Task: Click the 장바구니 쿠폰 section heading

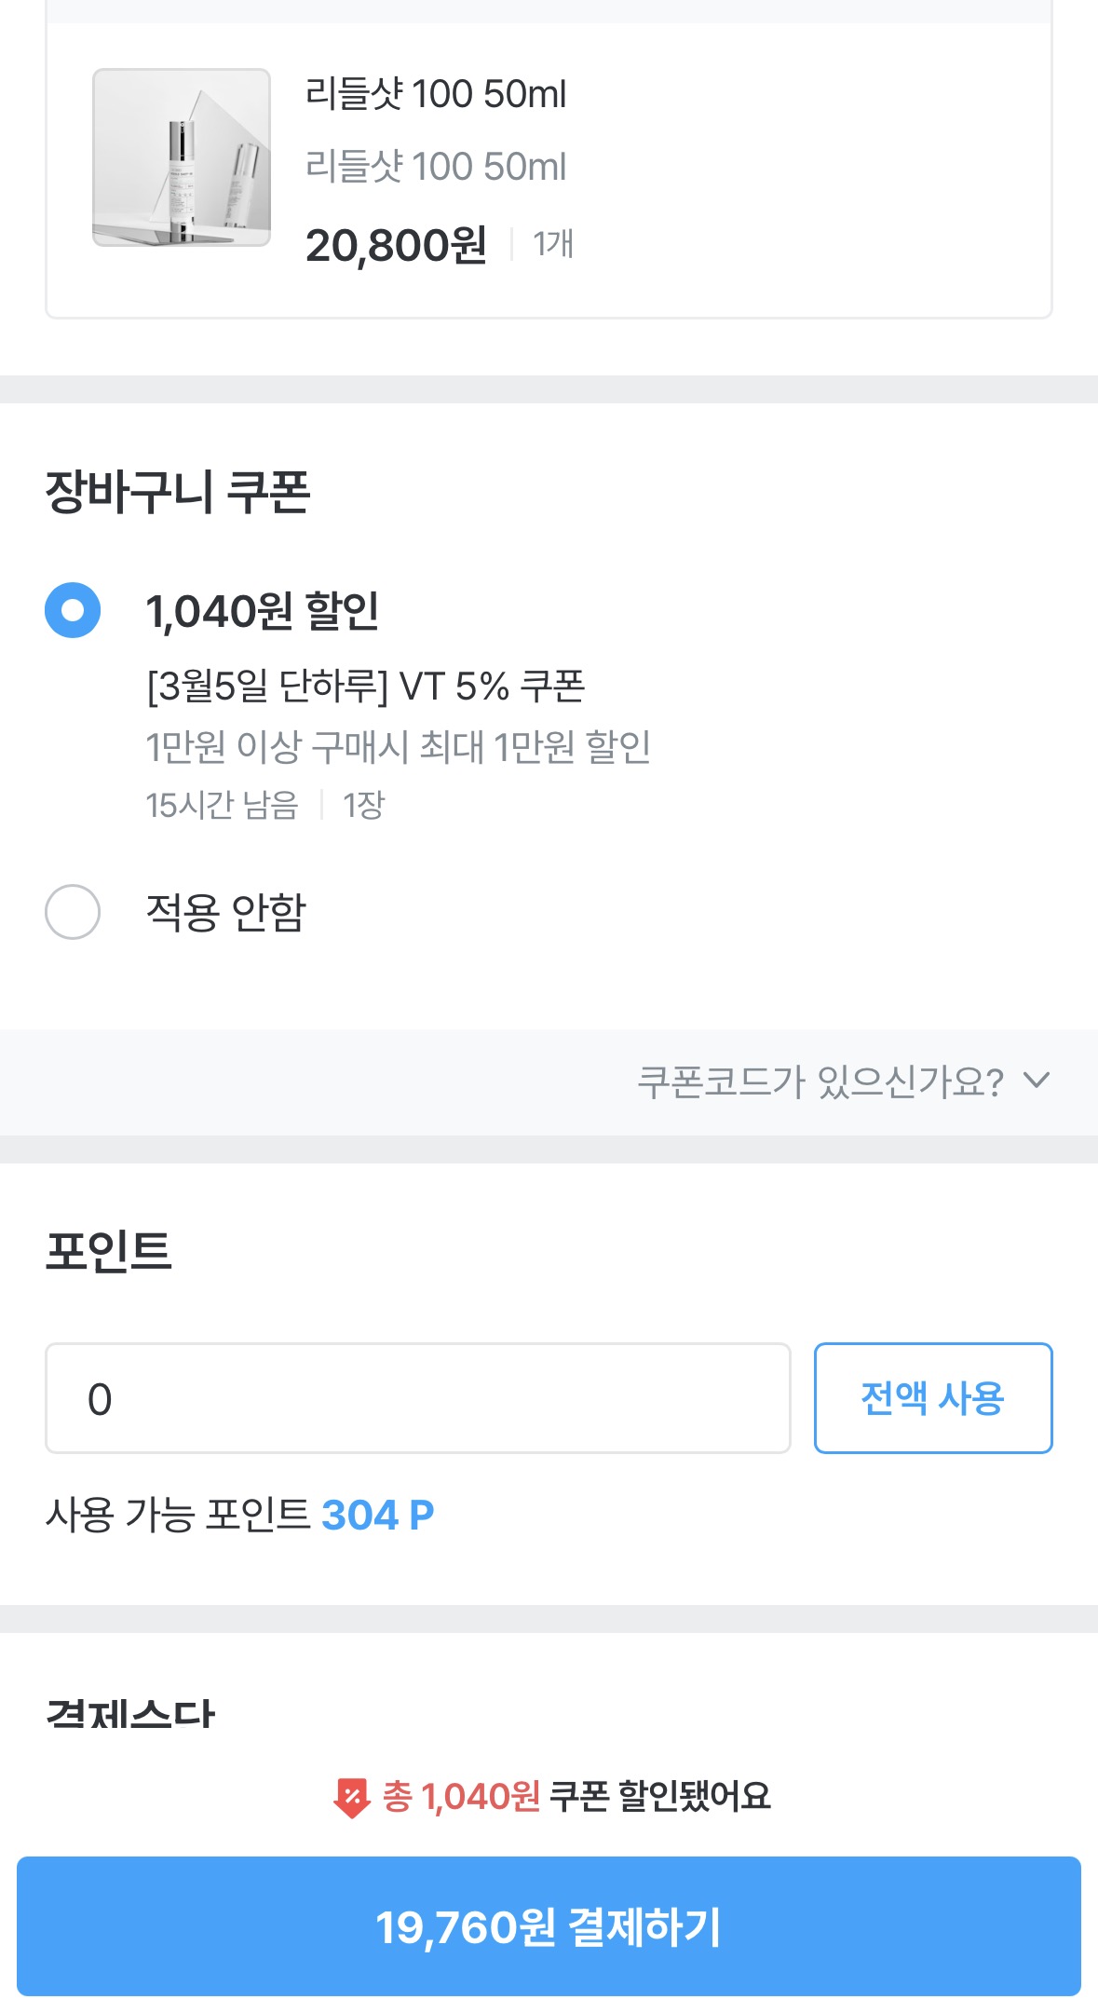Action: click(178, 492)
